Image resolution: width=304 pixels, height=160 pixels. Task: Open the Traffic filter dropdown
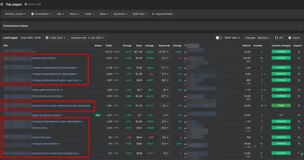89,14
